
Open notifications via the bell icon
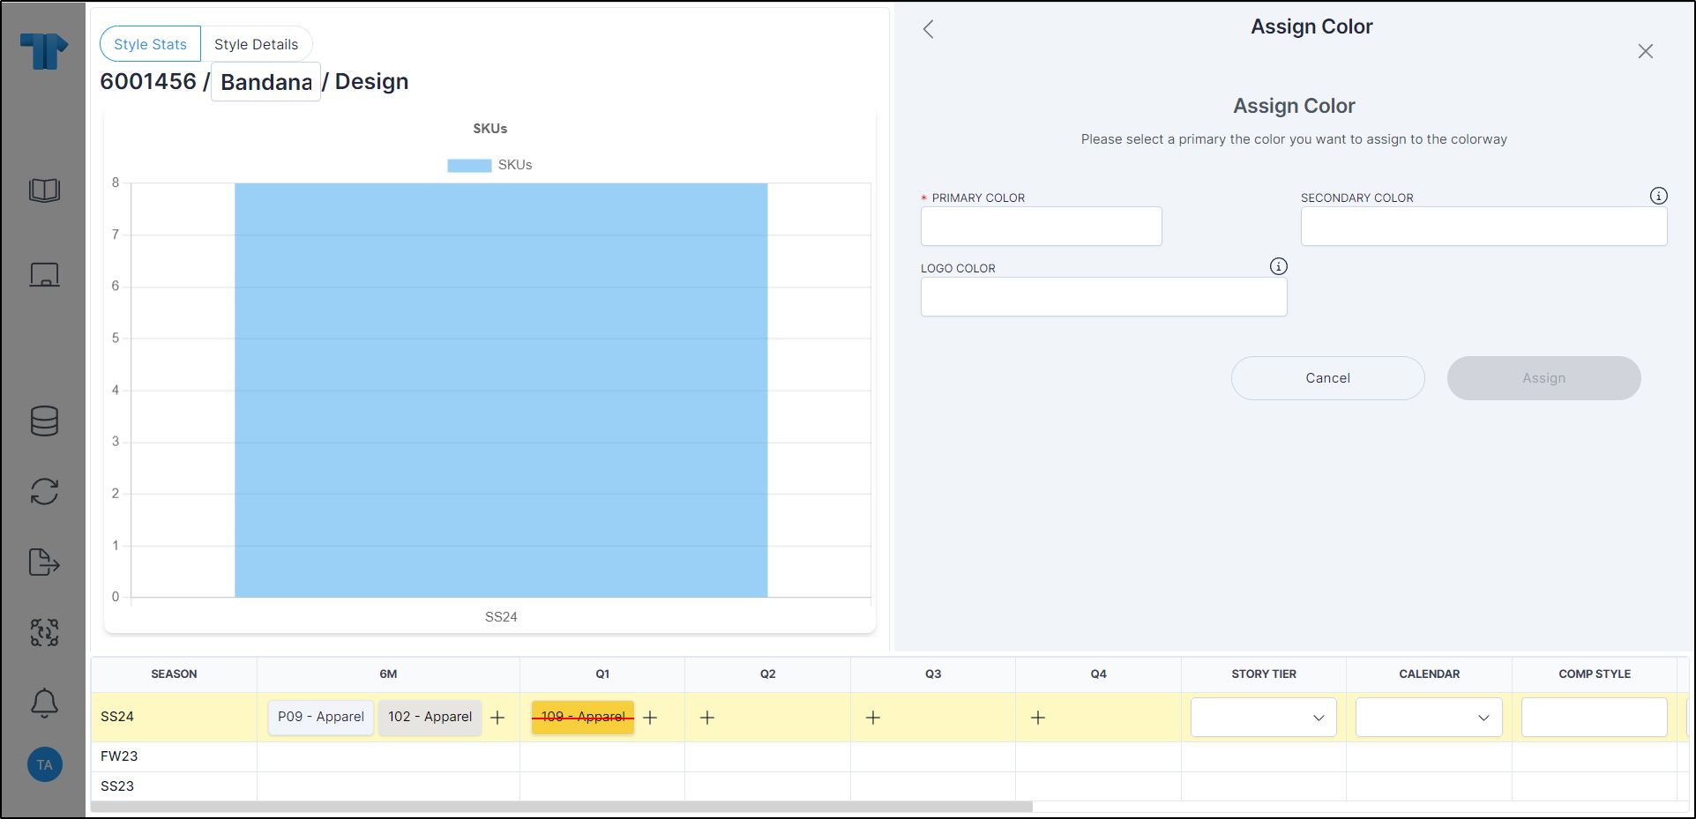coord(43,702)
